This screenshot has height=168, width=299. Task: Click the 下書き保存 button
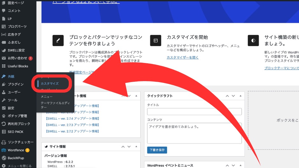click(157, 150)
